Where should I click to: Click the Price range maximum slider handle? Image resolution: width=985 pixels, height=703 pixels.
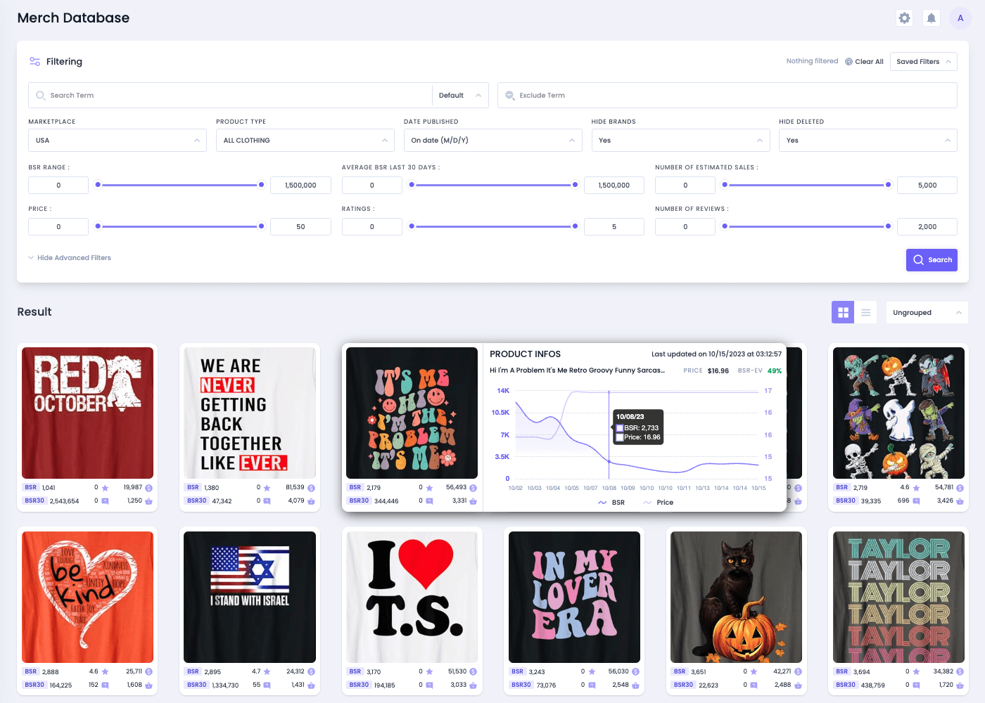point(262,226)
